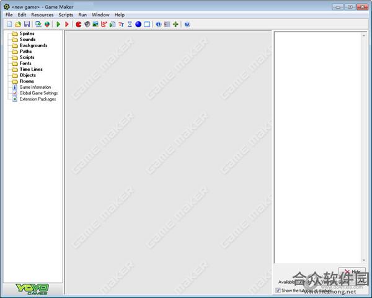Maximize the Game Maker window
The width and height of the screenshot is (372, 298).
pyautogui.click(x=350, y=7)
